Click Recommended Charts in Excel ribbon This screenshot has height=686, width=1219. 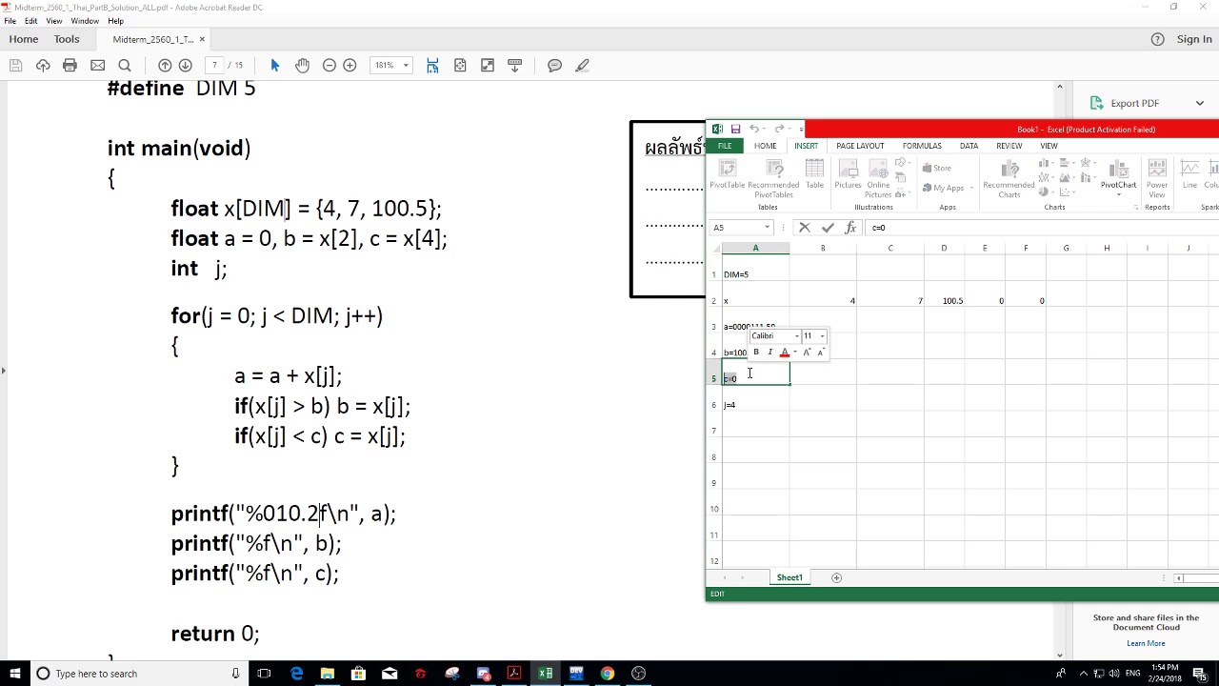[1009, 179]
